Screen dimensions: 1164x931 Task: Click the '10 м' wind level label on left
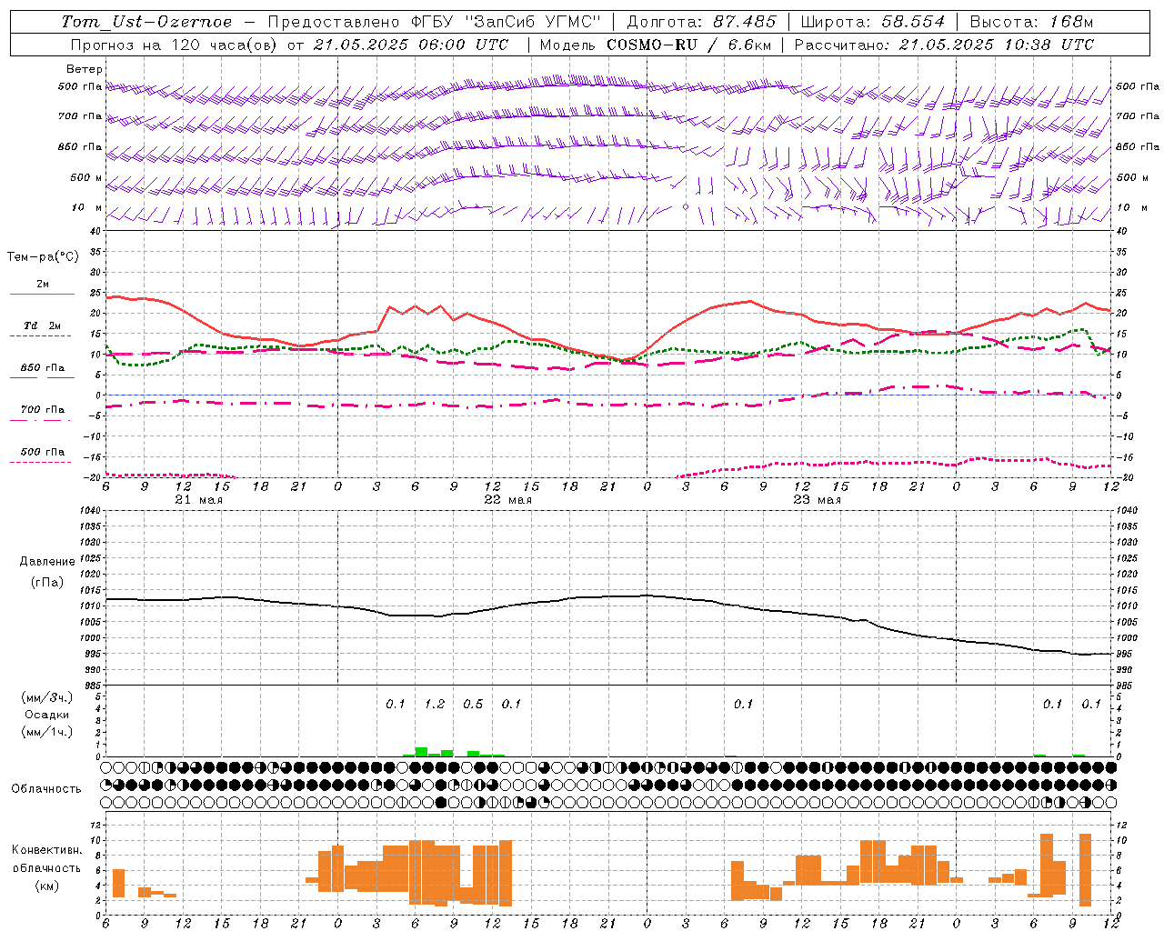(86, 207)
